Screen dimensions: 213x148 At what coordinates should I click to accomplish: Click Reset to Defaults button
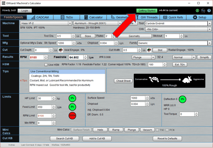(x=167, y=138)
